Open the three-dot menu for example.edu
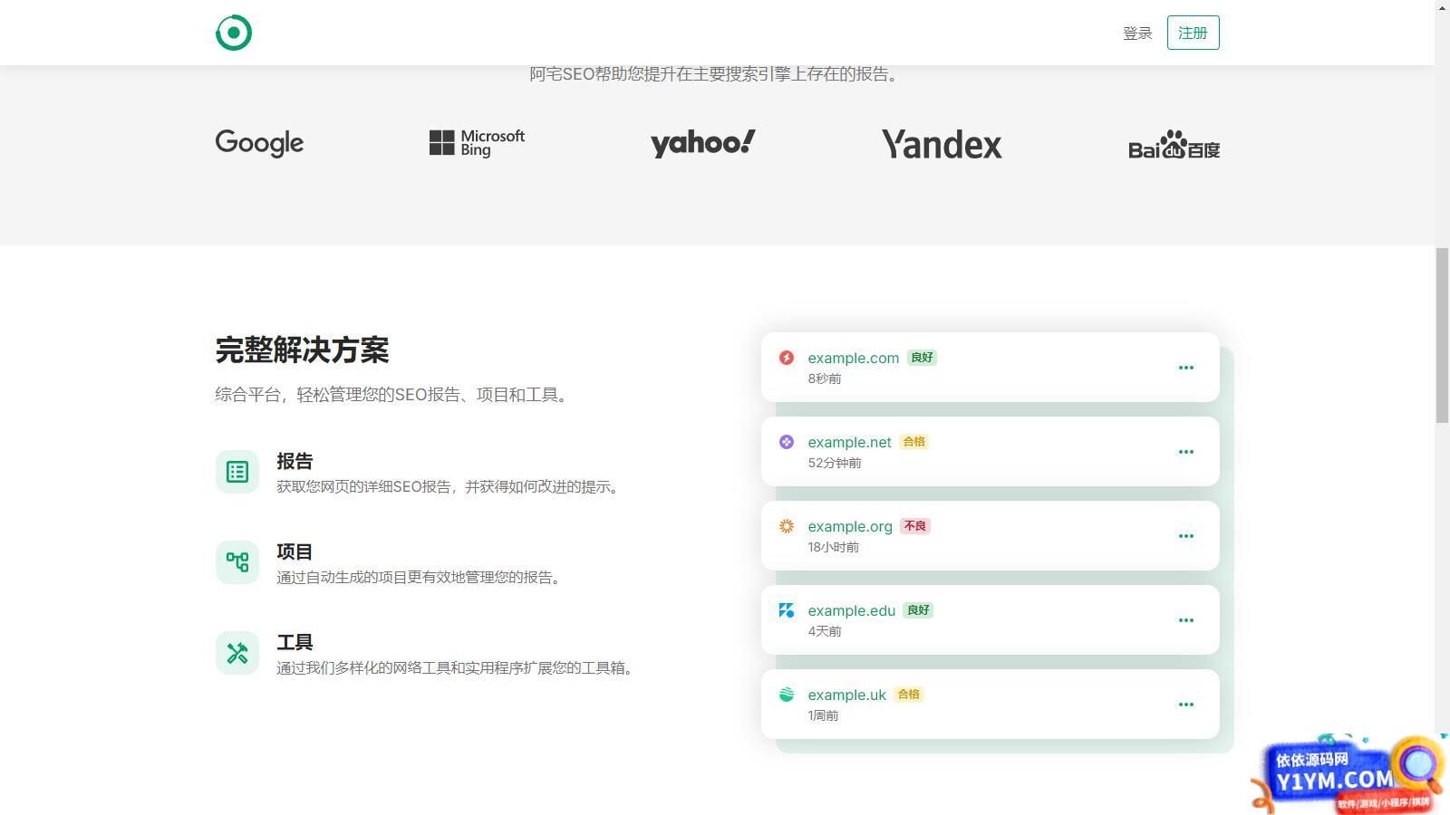 pyautogui.click(x=1185, y=620)
